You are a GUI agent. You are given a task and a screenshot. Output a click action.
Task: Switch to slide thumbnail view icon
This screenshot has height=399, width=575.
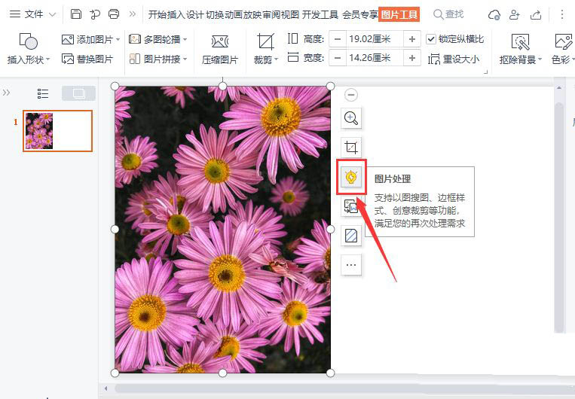[78, 93]
